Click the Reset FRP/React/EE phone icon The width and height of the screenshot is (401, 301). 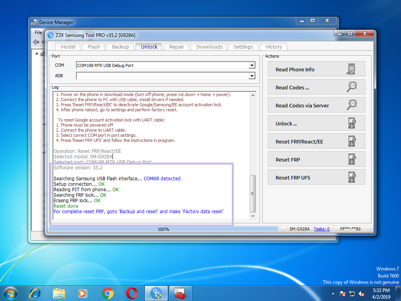[352, 141]
